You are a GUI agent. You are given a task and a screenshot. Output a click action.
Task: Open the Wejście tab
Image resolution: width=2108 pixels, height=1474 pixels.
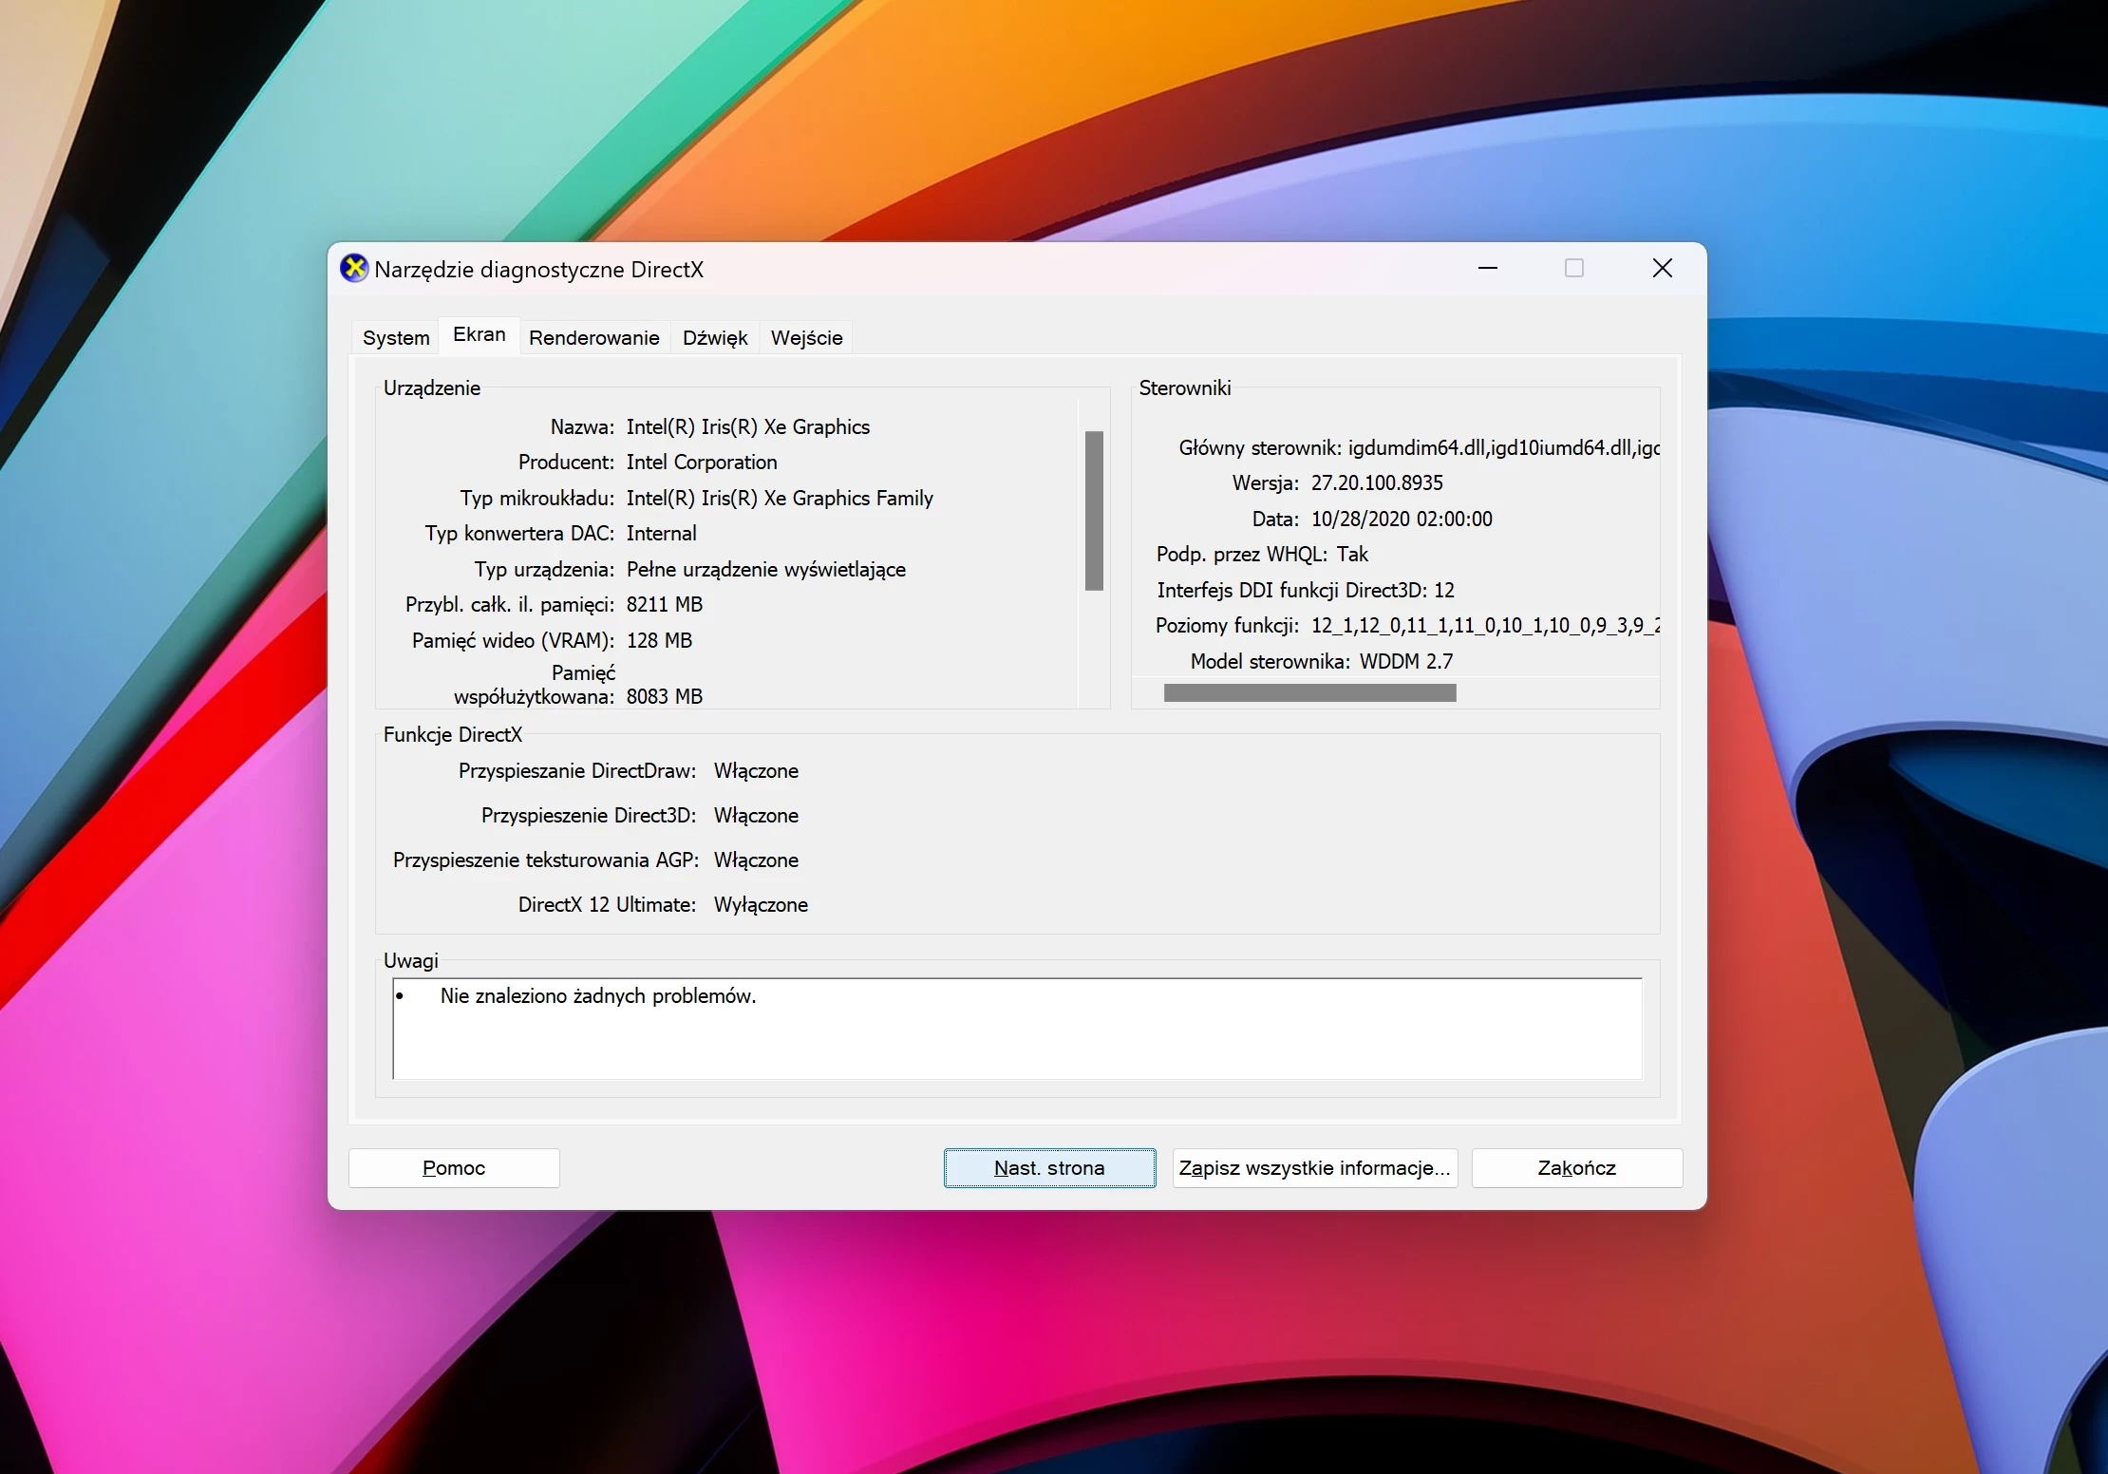coord(807,338)
